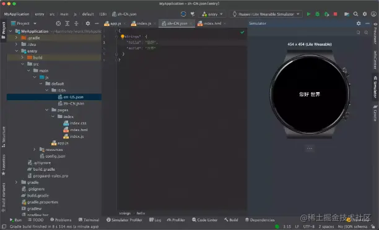Toggle the Structure side tab
Screen dimensions: 379x230
click(3, 137)
